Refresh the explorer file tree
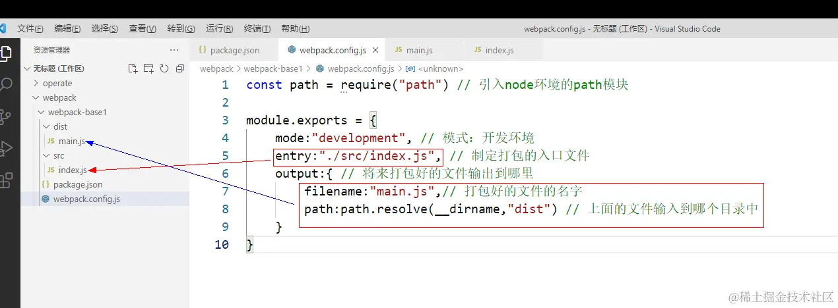This screenshot has width=838, height=308. click(164, 68)
